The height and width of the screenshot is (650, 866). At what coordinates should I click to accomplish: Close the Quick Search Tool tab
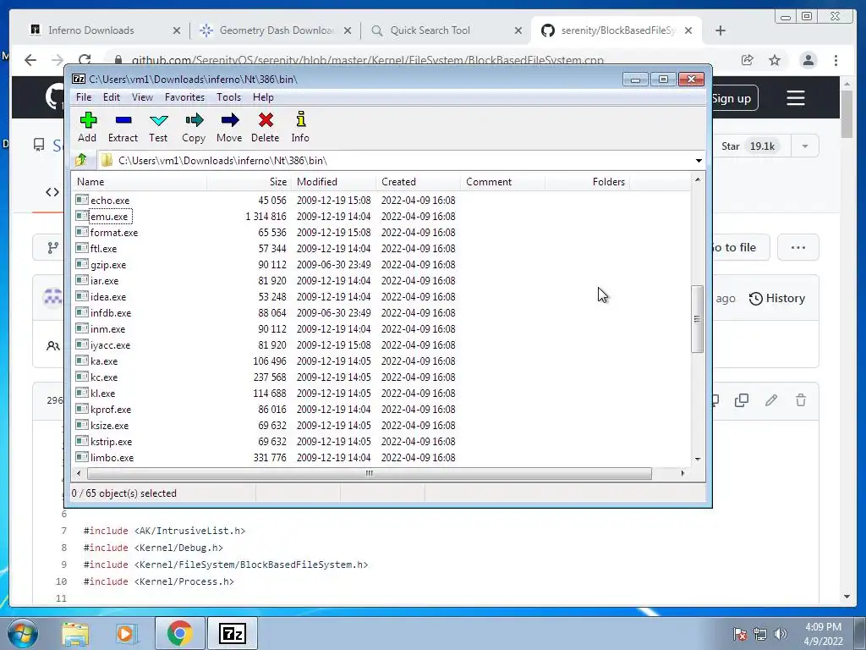click(518, 30)
